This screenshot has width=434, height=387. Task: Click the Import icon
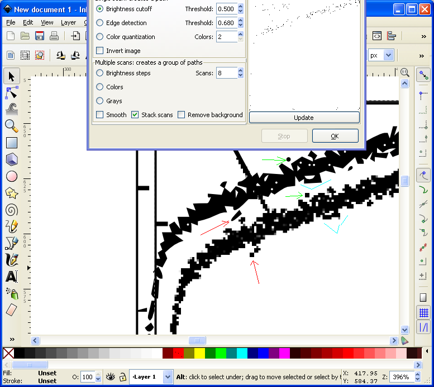(75, 36)
